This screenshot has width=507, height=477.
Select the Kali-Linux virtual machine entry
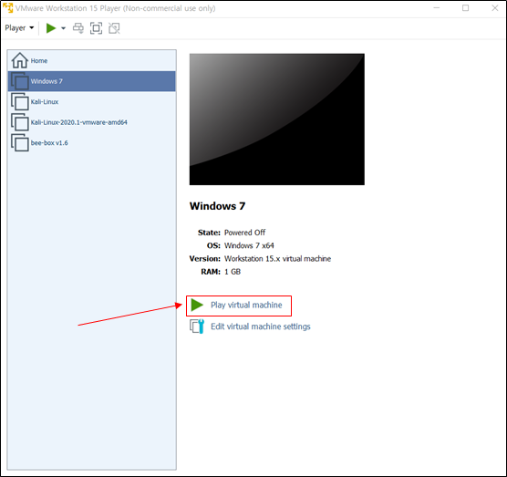(92, 102)
